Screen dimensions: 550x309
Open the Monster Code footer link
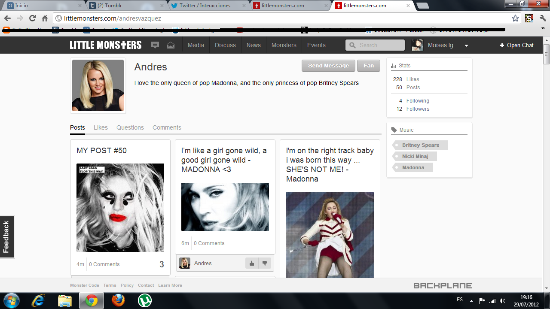coord(85,285)
